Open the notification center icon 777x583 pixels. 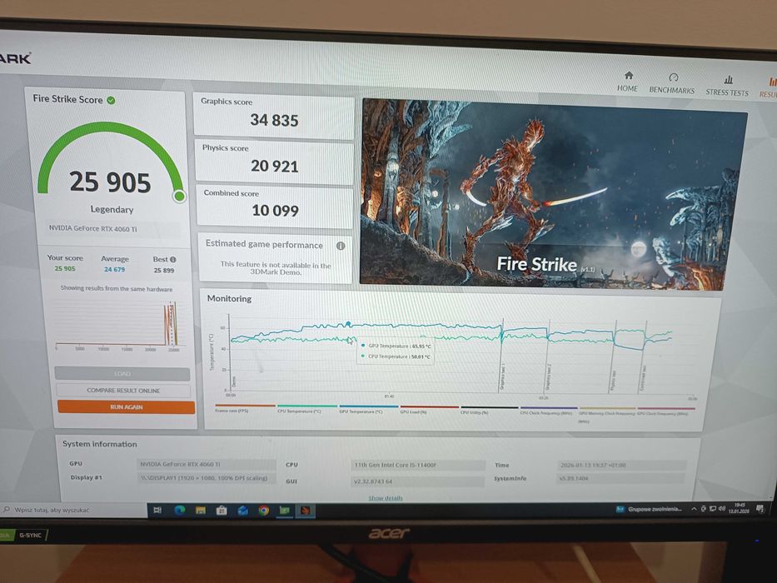[760, 508]
